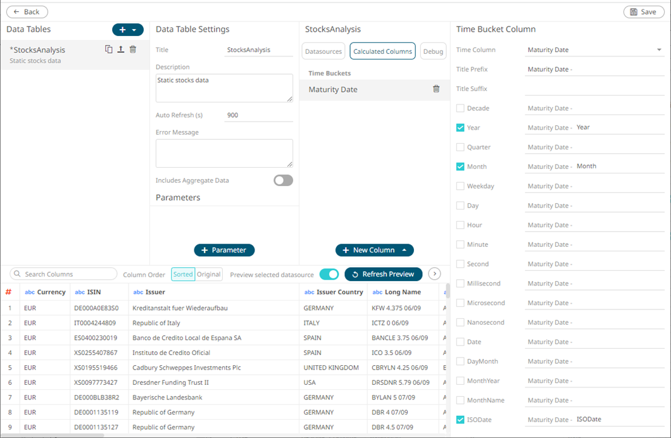Select the Calculated Columns tab
Viewport: 671px width, 438px height.
(x=382, y=51)
